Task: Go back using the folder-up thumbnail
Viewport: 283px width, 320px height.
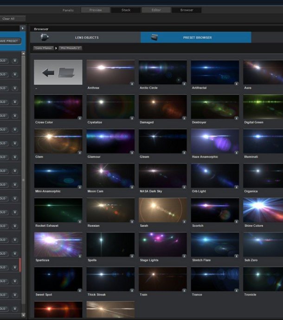Action: (x=58, y=72)
